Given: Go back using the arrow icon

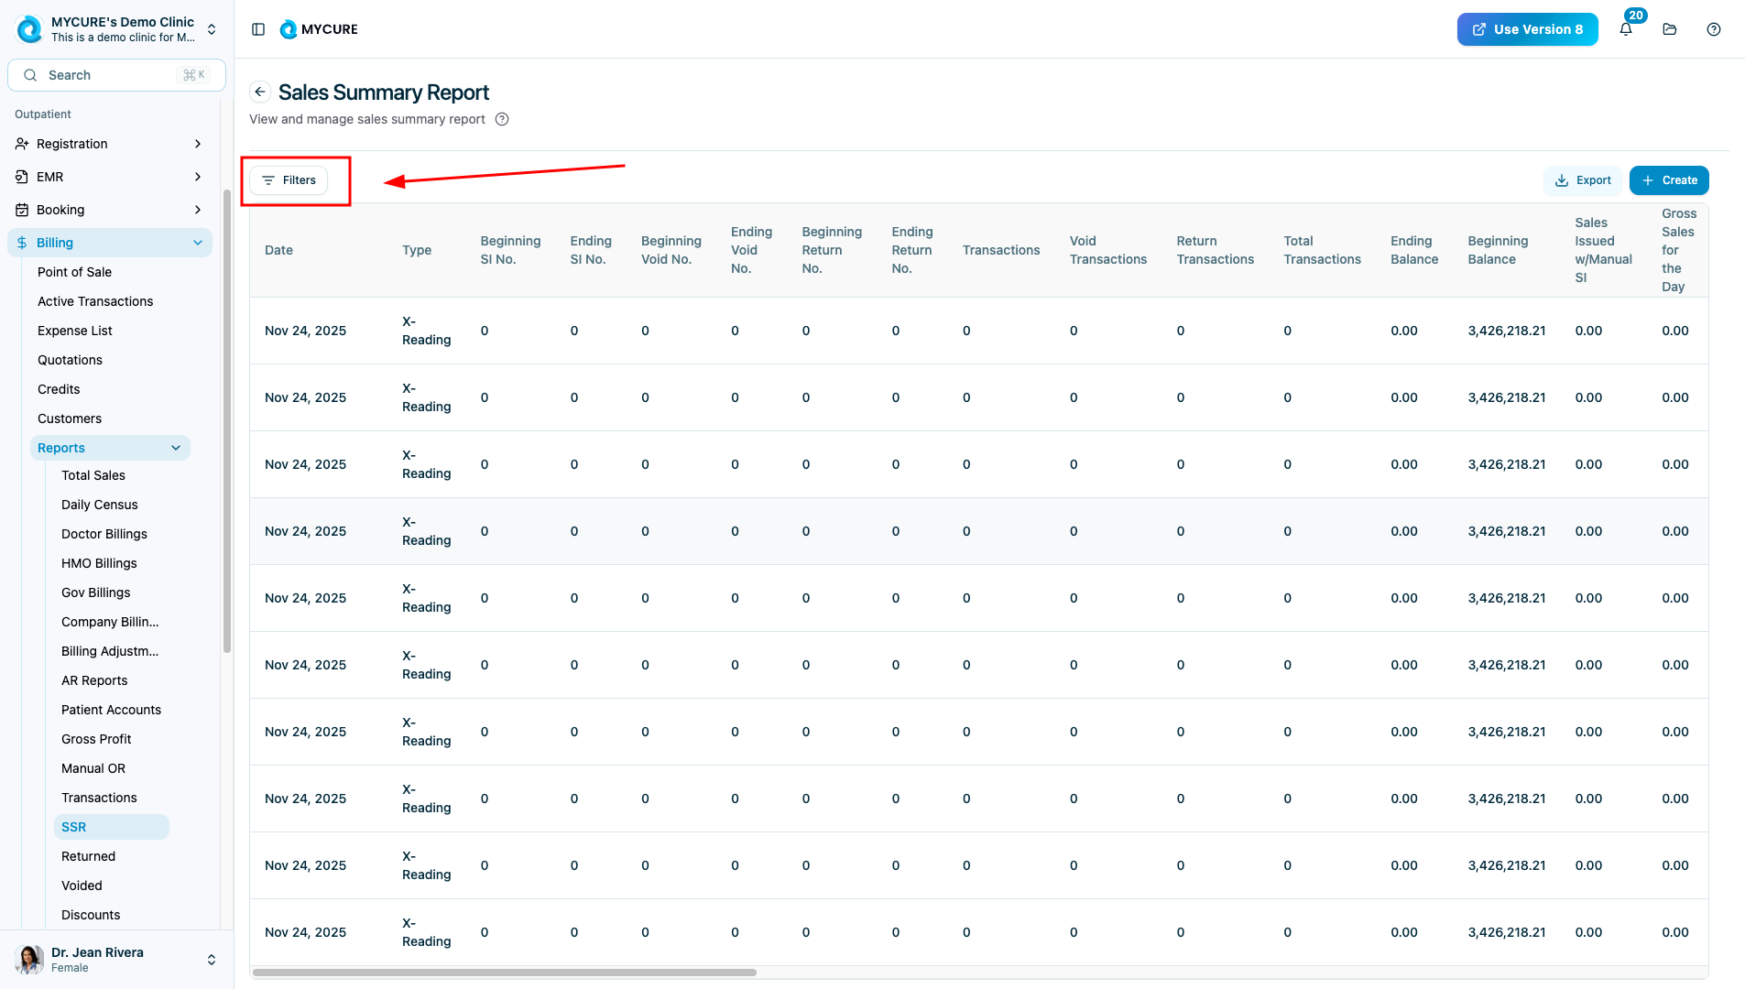Looking at the screenshot, I should 260,92.
